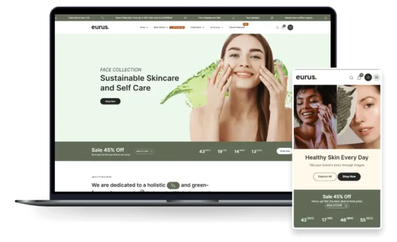
Task: Copy the coupon code in desktop sale banner
Action: click(144, 151)
